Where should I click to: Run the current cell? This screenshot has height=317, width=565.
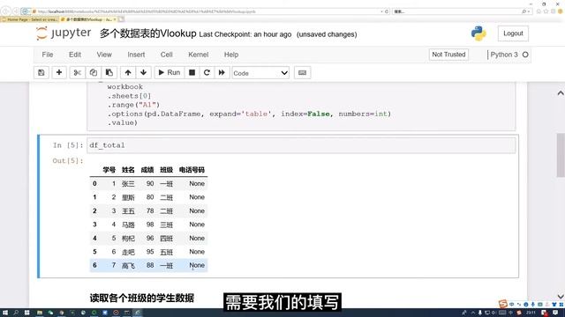[x=169, y=72]
